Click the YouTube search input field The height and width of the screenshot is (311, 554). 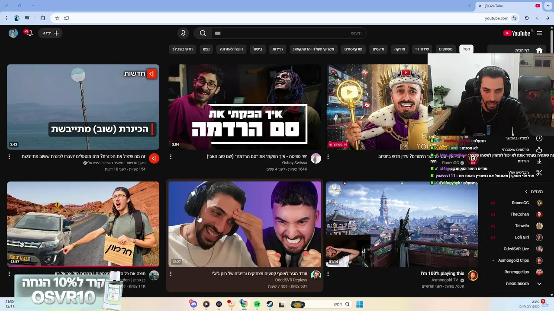pyautogui.click(x=289, y=33)
